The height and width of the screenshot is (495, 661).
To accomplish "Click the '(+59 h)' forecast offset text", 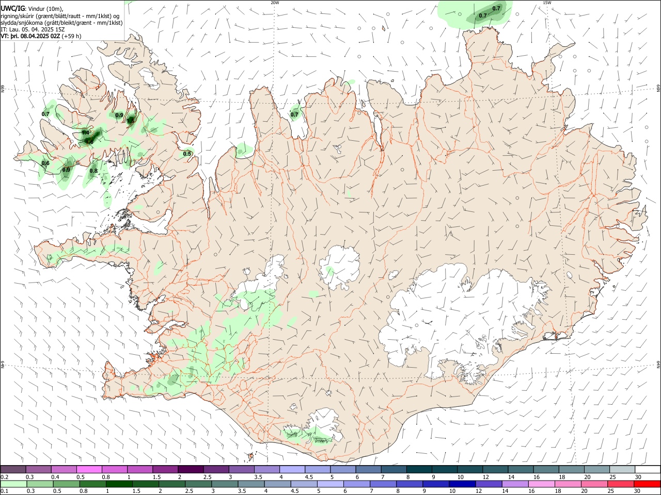I will tap(72, 36).
